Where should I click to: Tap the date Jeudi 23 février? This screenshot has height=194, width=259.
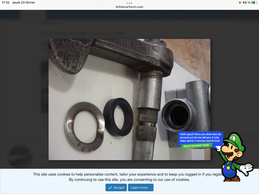tap(24, 3)
